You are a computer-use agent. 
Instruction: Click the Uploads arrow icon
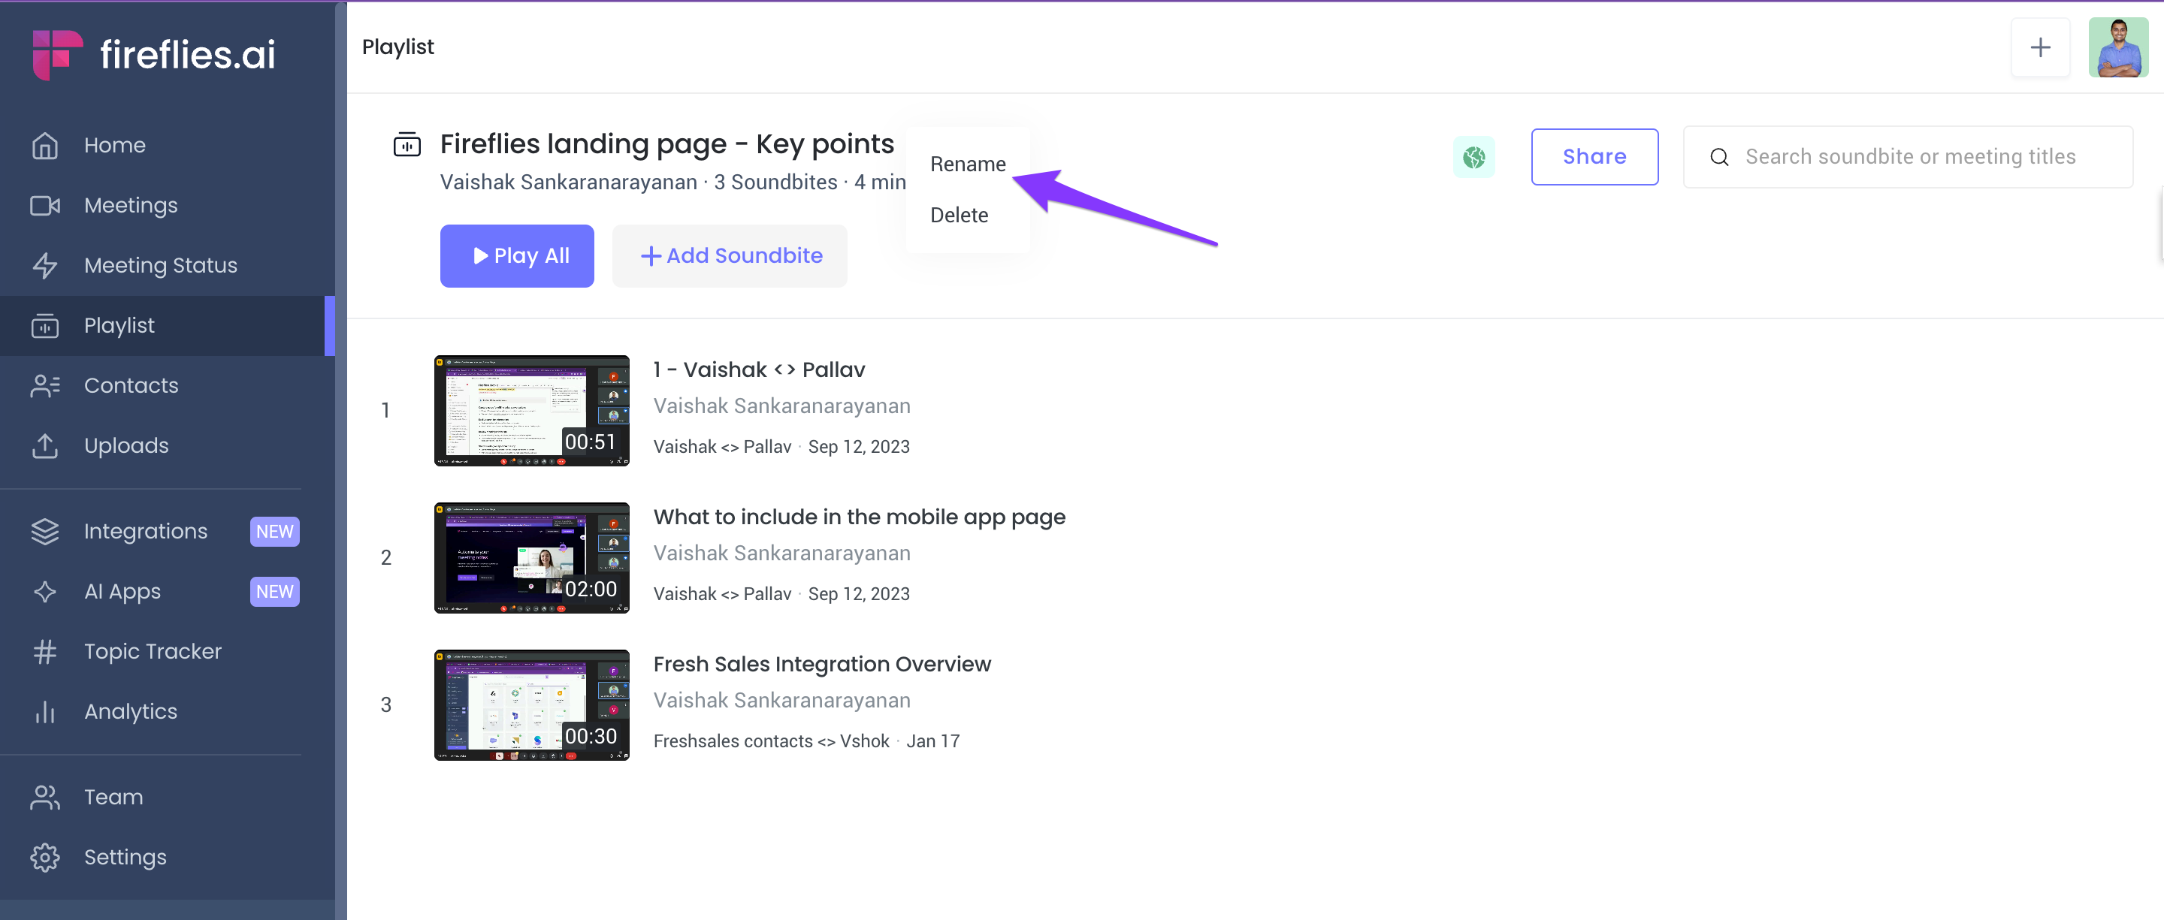point(45,445)
